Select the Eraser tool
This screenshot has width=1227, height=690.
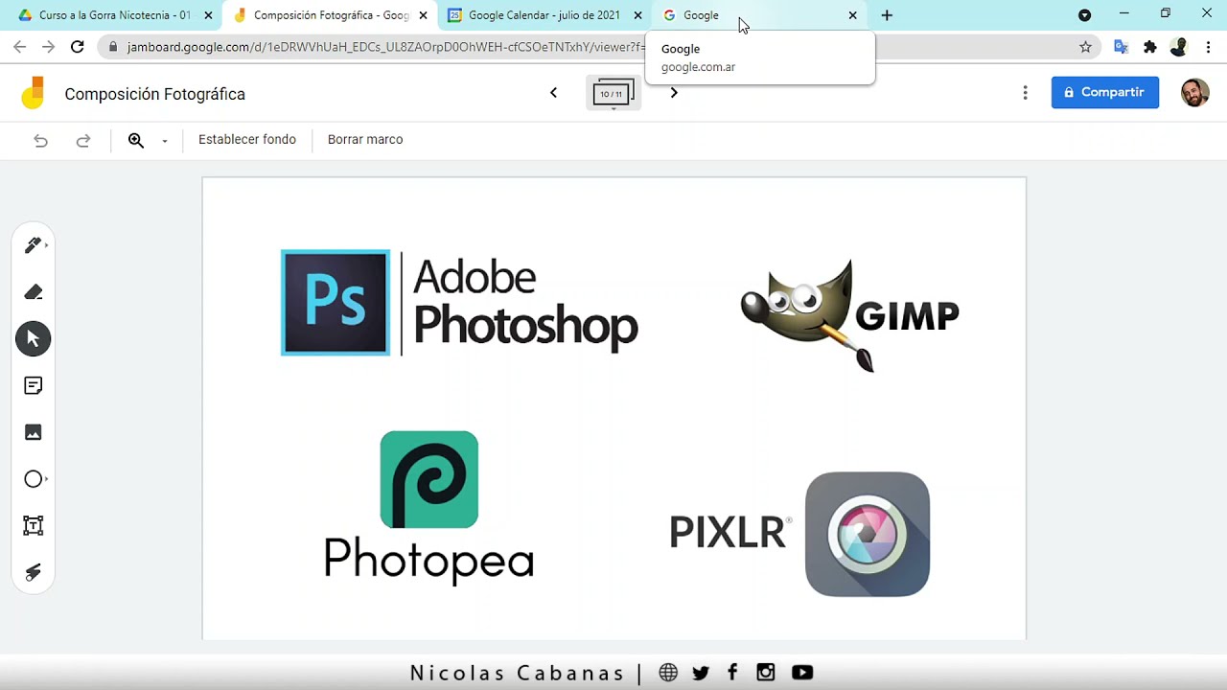34,292
